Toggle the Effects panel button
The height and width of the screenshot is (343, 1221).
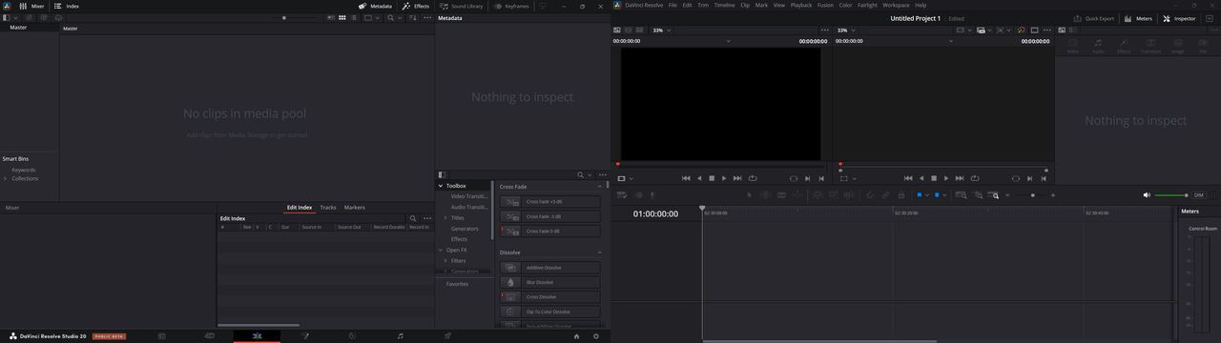click(416, 6)
